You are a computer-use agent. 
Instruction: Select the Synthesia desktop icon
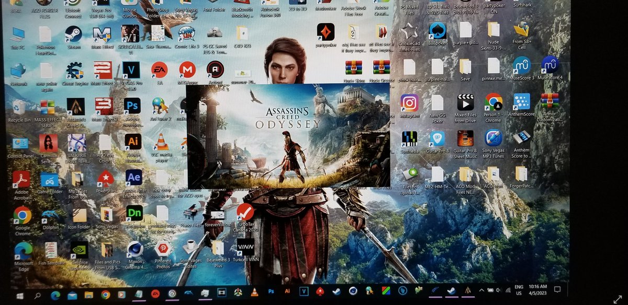(x=410, y=142)
